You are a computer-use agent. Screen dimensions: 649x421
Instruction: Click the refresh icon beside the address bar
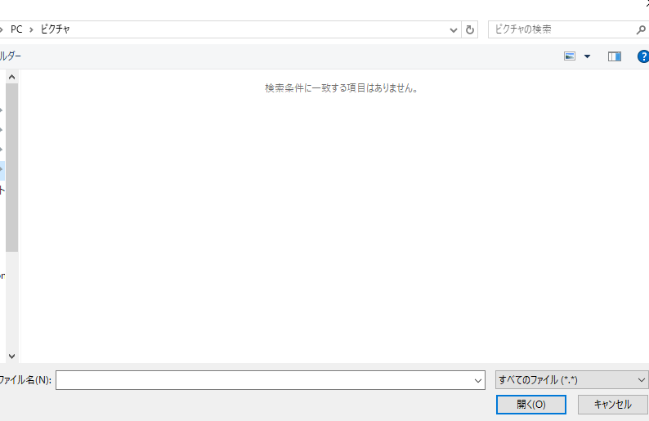(470, 29)
